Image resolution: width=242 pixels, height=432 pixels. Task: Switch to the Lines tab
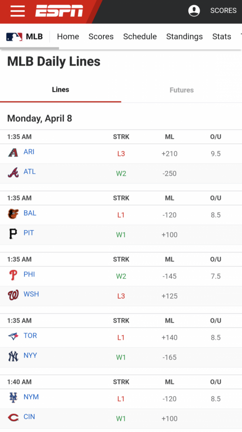(60, 90)
